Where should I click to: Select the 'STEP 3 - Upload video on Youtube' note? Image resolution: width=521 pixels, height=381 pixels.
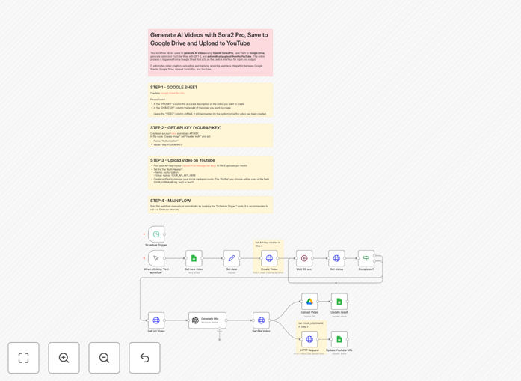click(210, 173)
